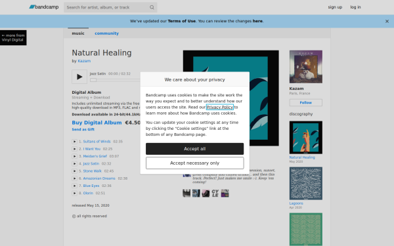Play track 7 Blue Eyes
Viewport: 394px width, 246px height.
click(74, 186)
